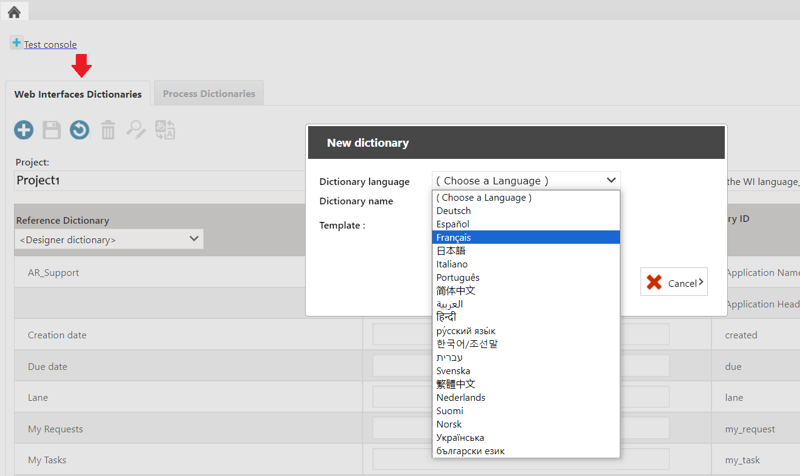Image resolution: width=800 pixels, height=476 pixels.
Task: Add a new dictionary with the plus icon
Action: (x=24, y=130)
